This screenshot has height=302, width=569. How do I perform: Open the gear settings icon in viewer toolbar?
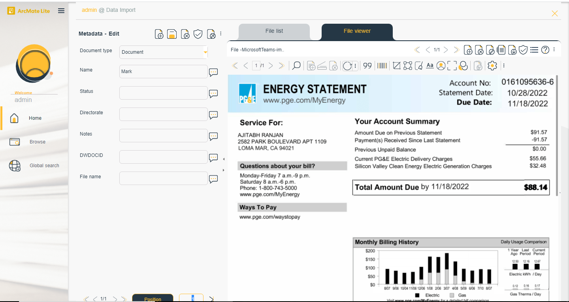pos(492,66)
